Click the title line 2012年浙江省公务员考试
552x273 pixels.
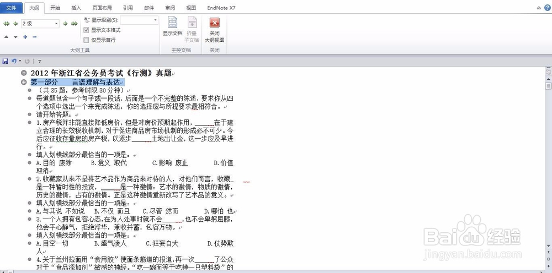click(x=101, y=73)
